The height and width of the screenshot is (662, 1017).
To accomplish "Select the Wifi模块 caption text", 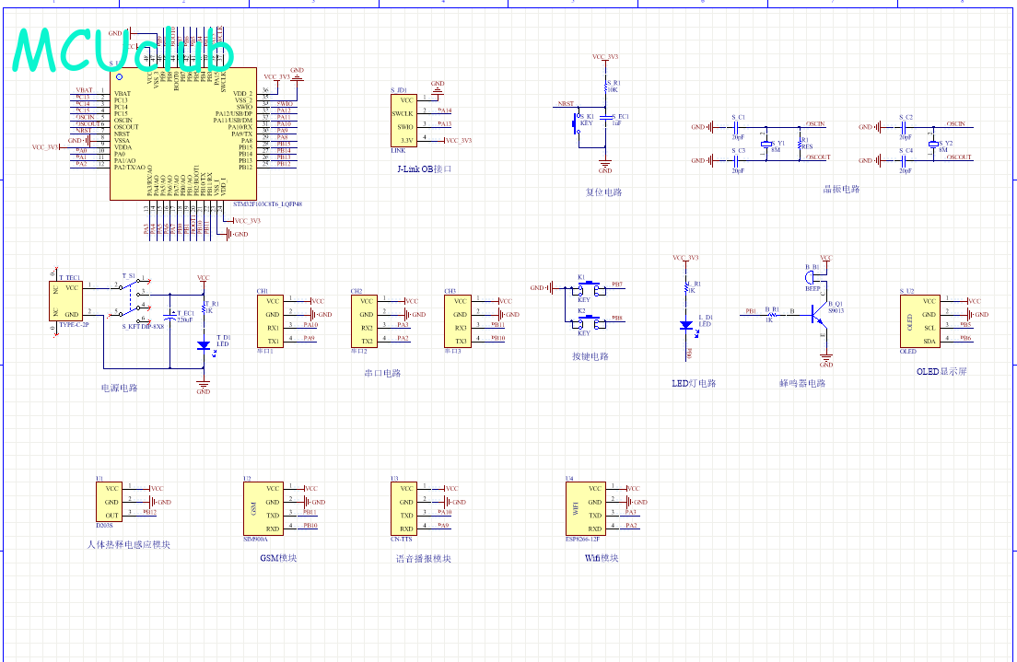I will [x=601, y=558].
